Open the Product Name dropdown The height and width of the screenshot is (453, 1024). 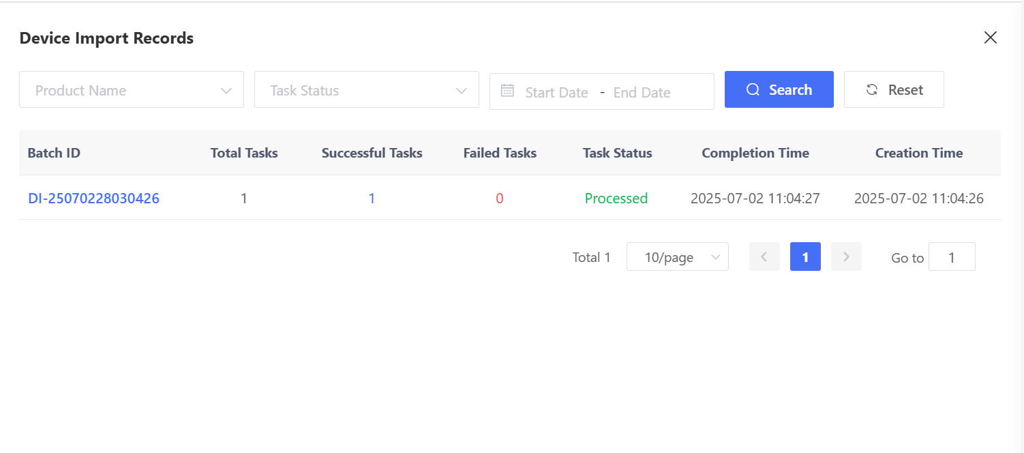[132, 90]
